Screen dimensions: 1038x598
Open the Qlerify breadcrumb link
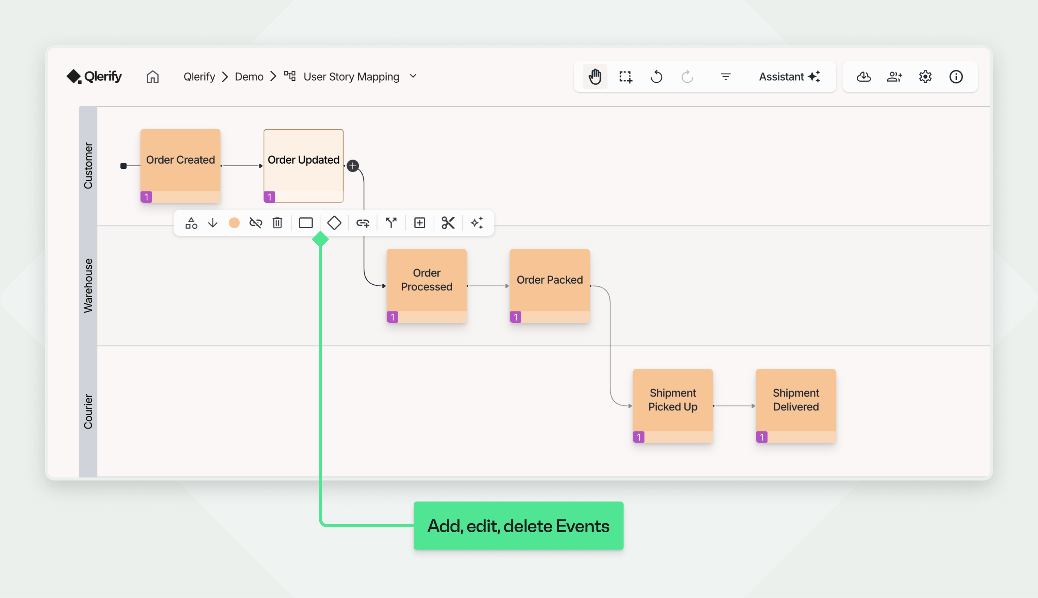tap(199, 77)
